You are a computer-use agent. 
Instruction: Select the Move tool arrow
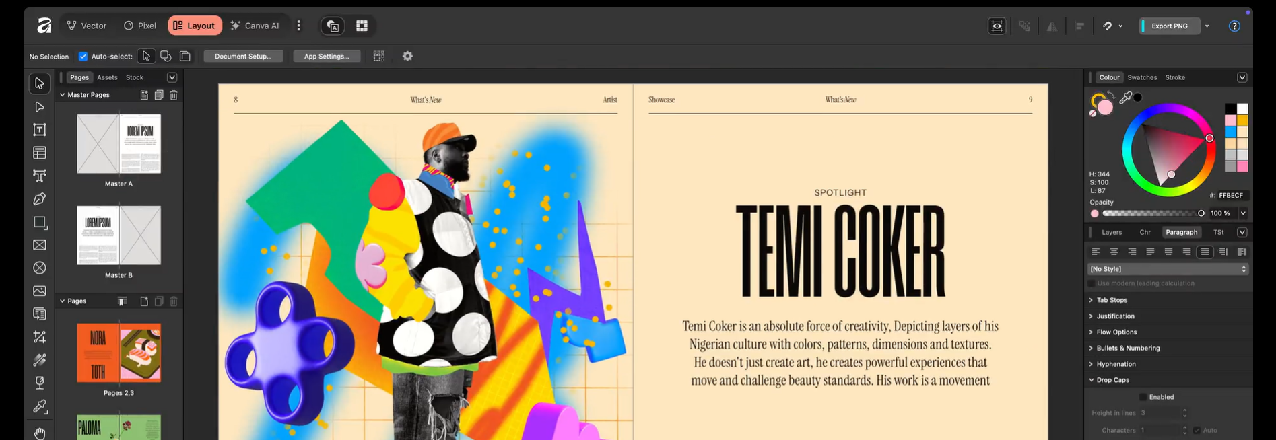coord(40,83)
